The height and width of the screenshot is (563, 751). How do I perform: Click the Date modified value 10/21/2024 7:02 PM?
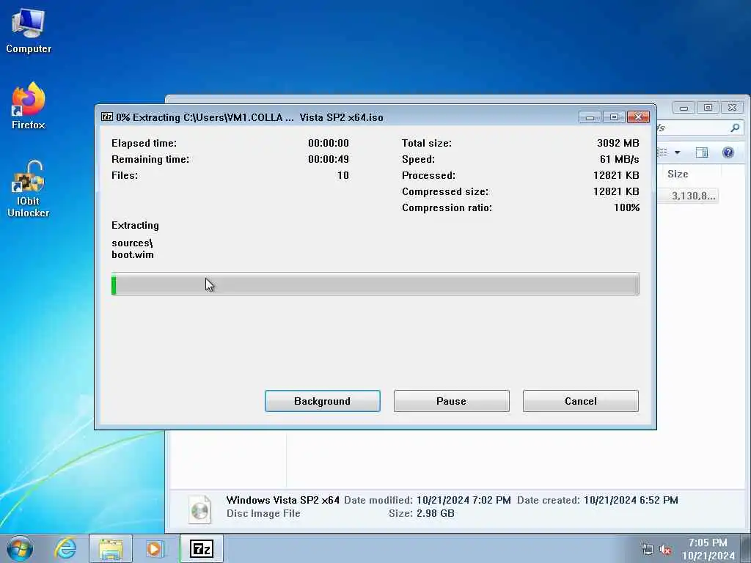coord(464,500)
